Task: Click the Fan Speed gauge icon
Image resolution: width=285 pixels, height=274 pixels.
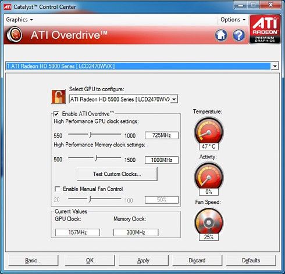Action: (x=209, y=222)
